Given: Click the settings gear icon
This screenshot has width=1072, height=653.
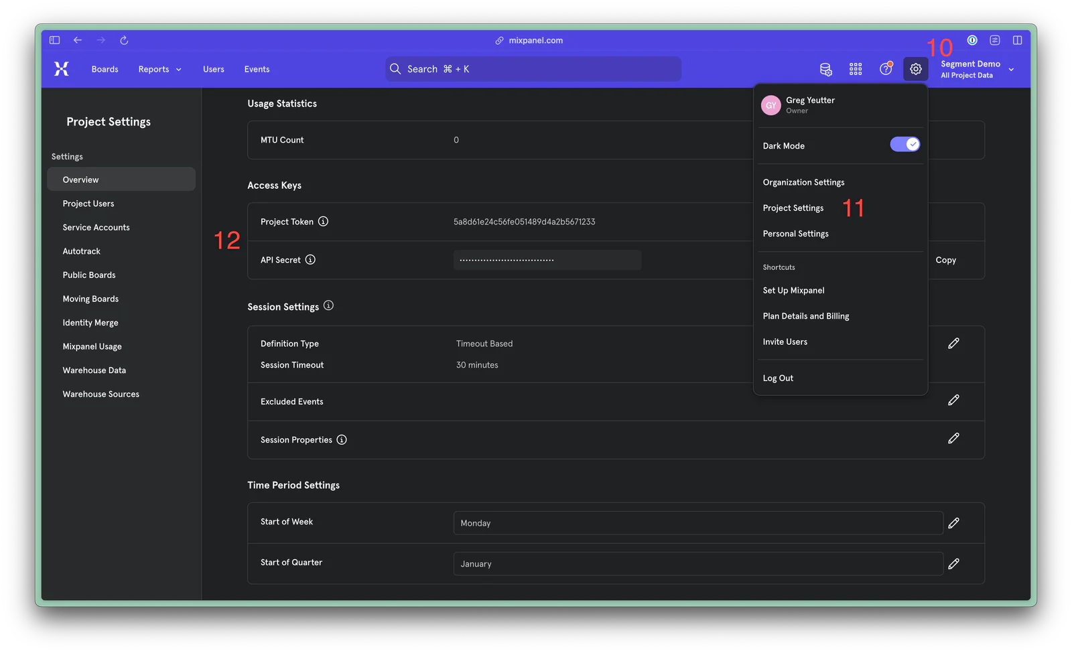Looking at the screenshot, I should (916, 69).
